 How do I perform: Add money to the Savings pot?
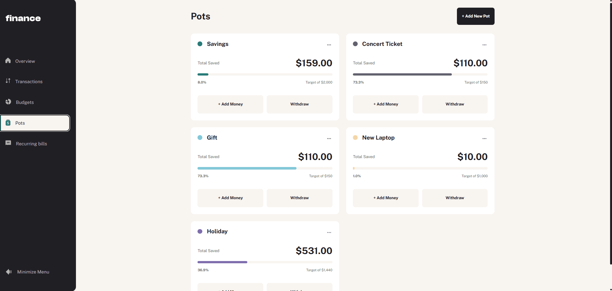[230, 104]
